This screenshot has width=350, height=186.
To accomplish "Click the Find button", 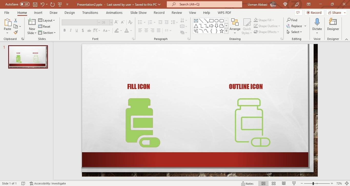I will coord(292,20).
